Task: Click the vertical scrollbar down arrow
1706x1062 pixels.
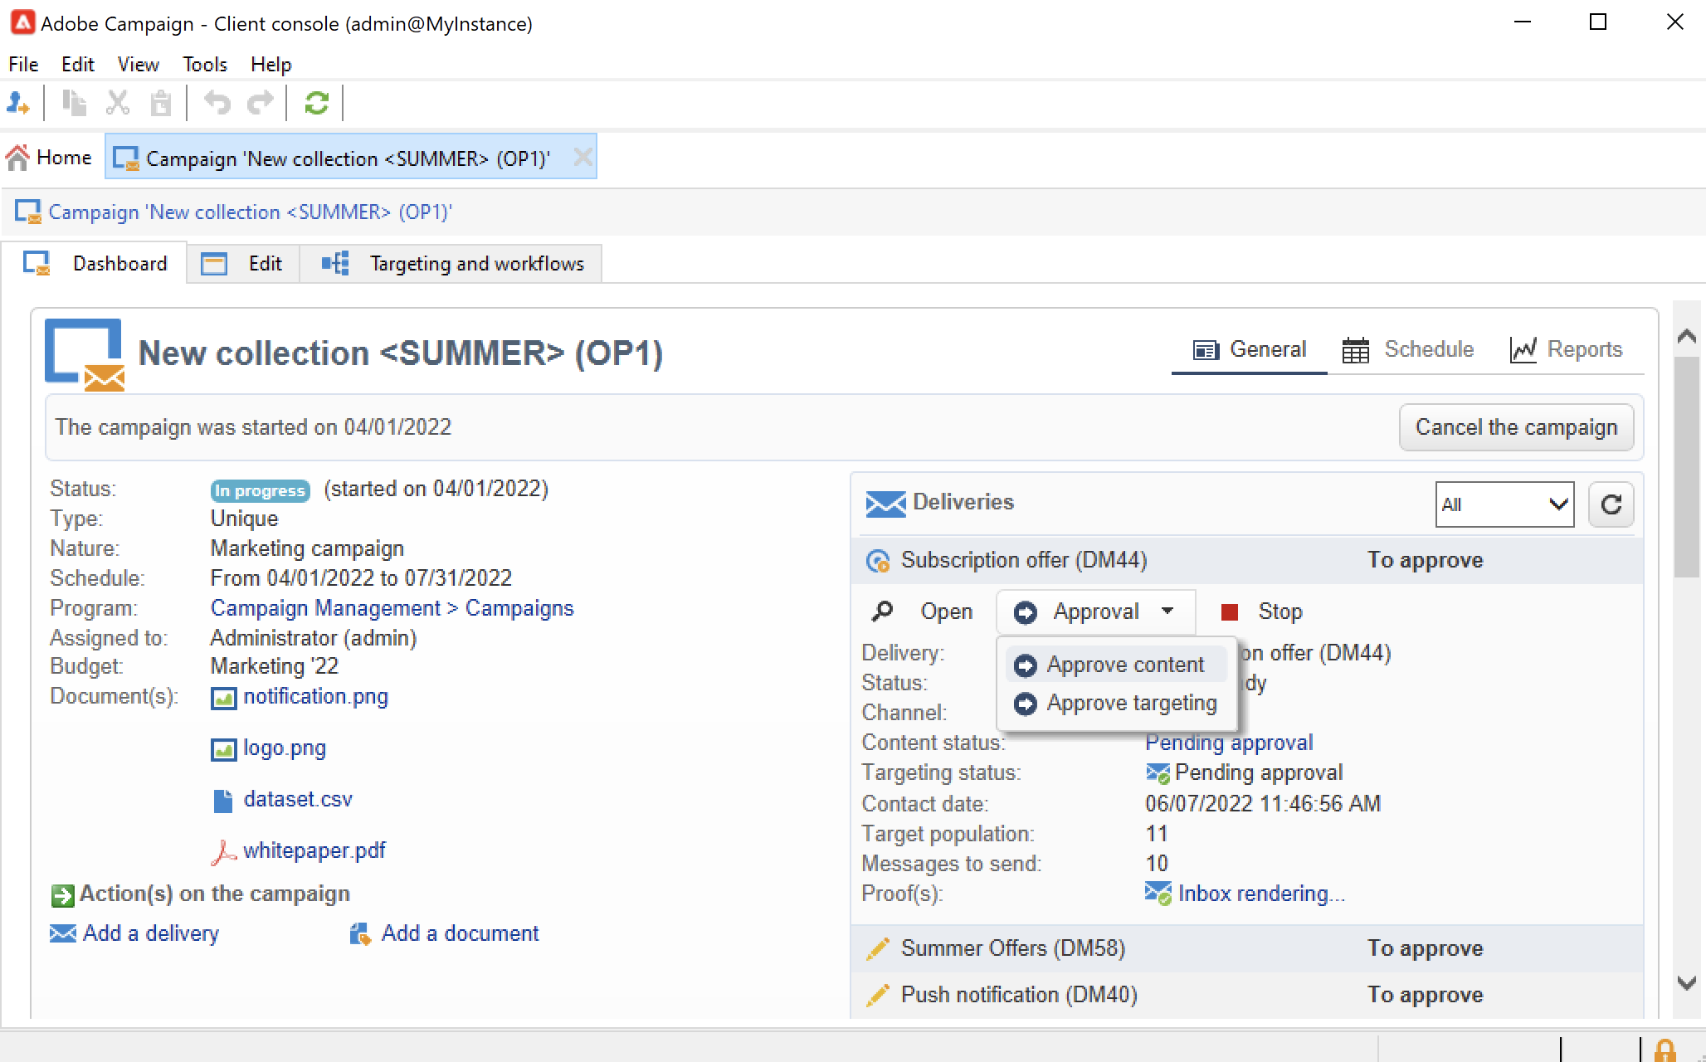Action: 1686,983
